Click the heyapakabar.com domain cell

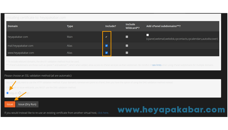click(x=18, y=37)
